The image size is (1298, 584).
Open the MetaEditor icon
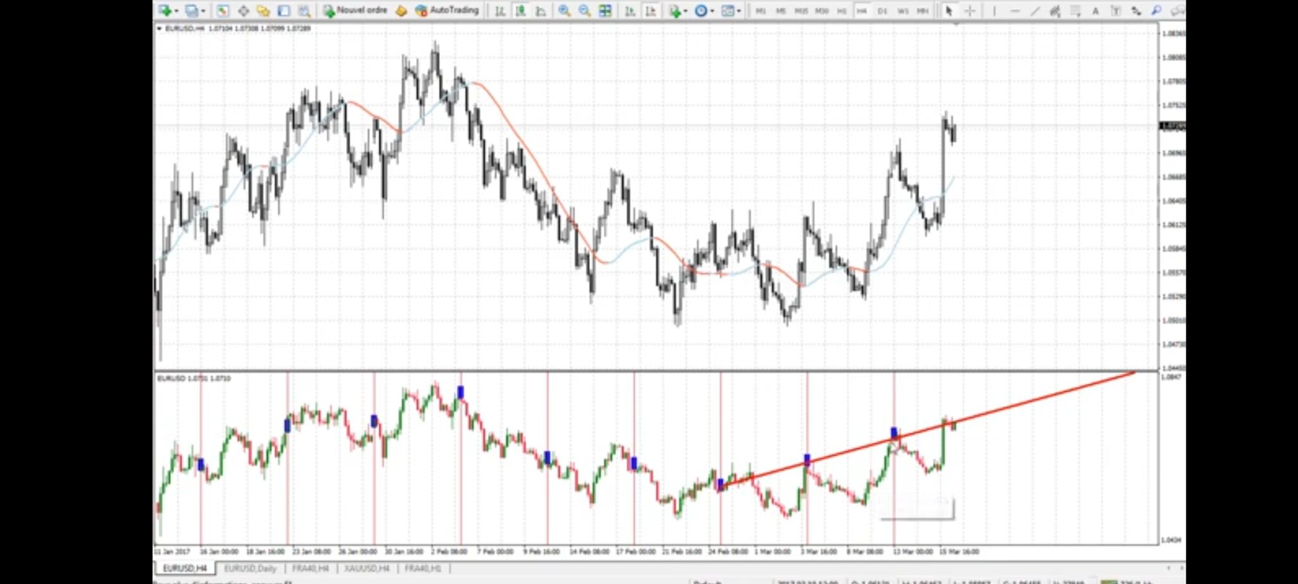(x=401, y=11)
